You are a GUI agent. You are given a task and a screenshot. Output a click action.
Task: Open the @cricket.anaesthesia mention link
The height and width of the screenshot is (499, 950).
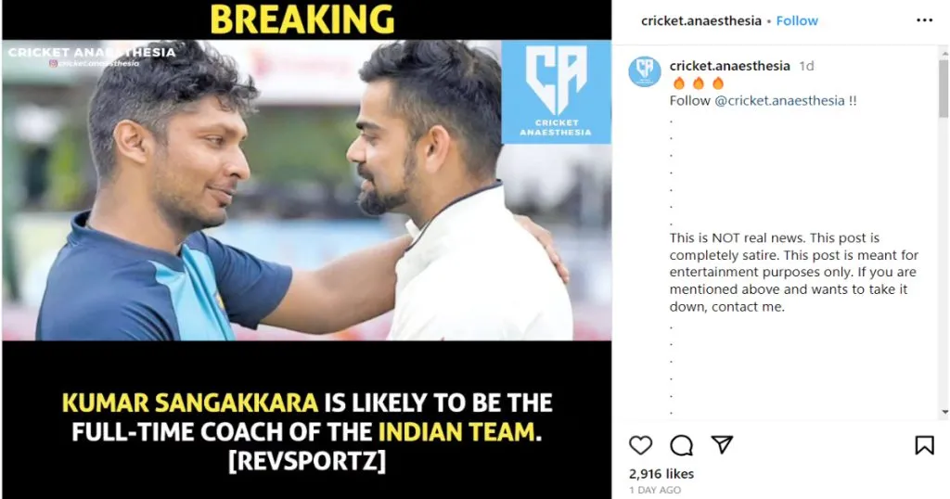(x=779, y=100)
